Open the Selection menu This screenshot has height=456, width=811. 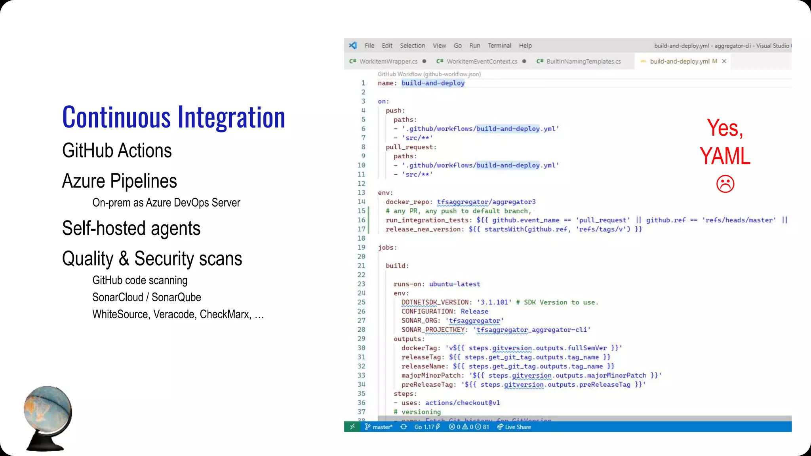[x=412, y=46]
